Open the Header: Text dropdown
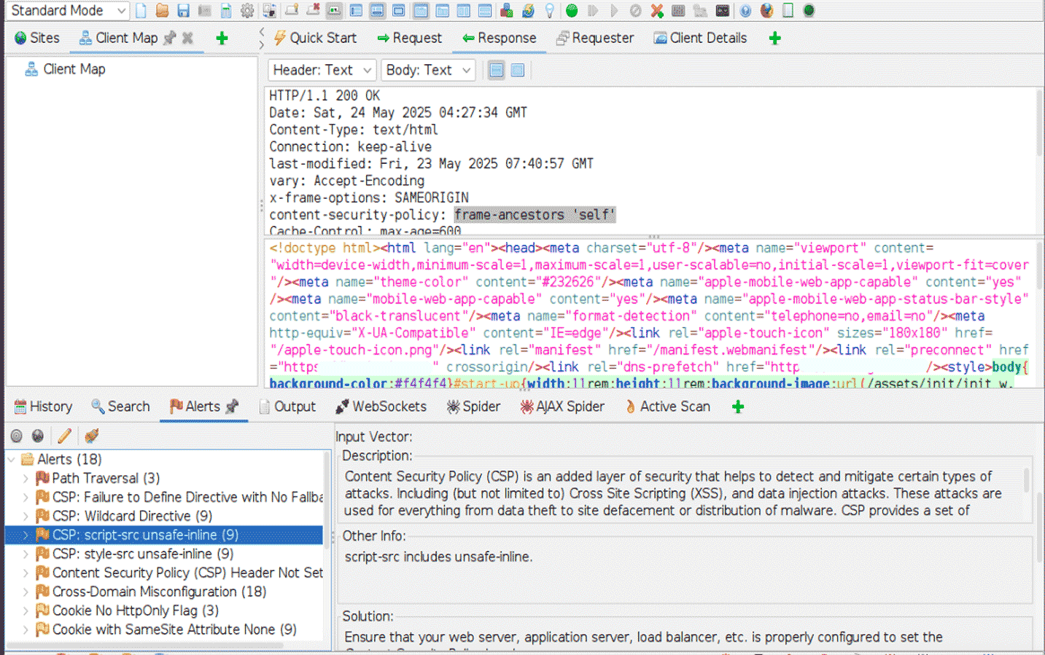Image resolution: width=1045 pixels, height=655 pixels. coord(322,70)
